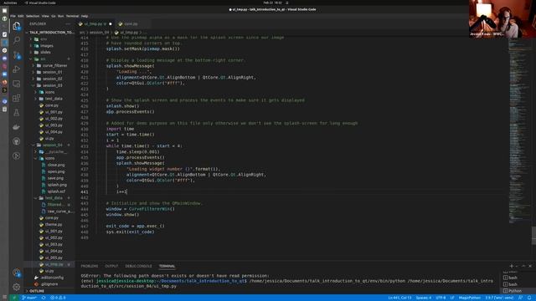Open the Search view in the activity bar

[x=17, y=40]
